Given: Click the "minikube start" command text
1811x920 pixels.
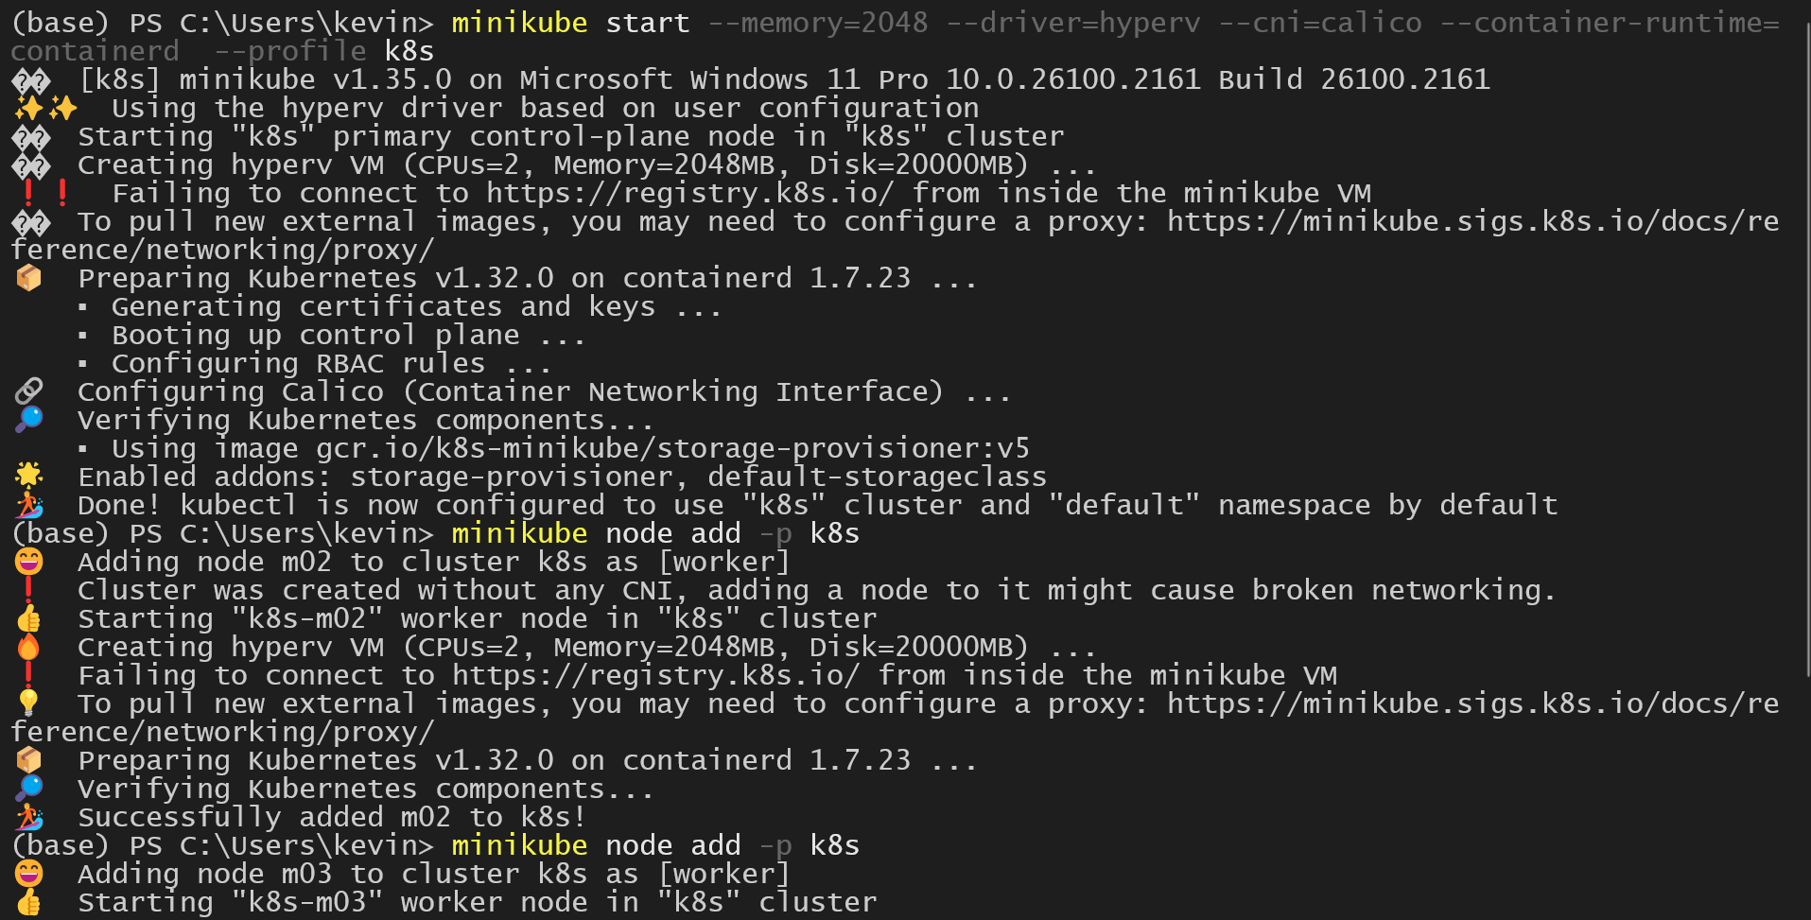Looking at the screenshot, I should tap(570, 23).
